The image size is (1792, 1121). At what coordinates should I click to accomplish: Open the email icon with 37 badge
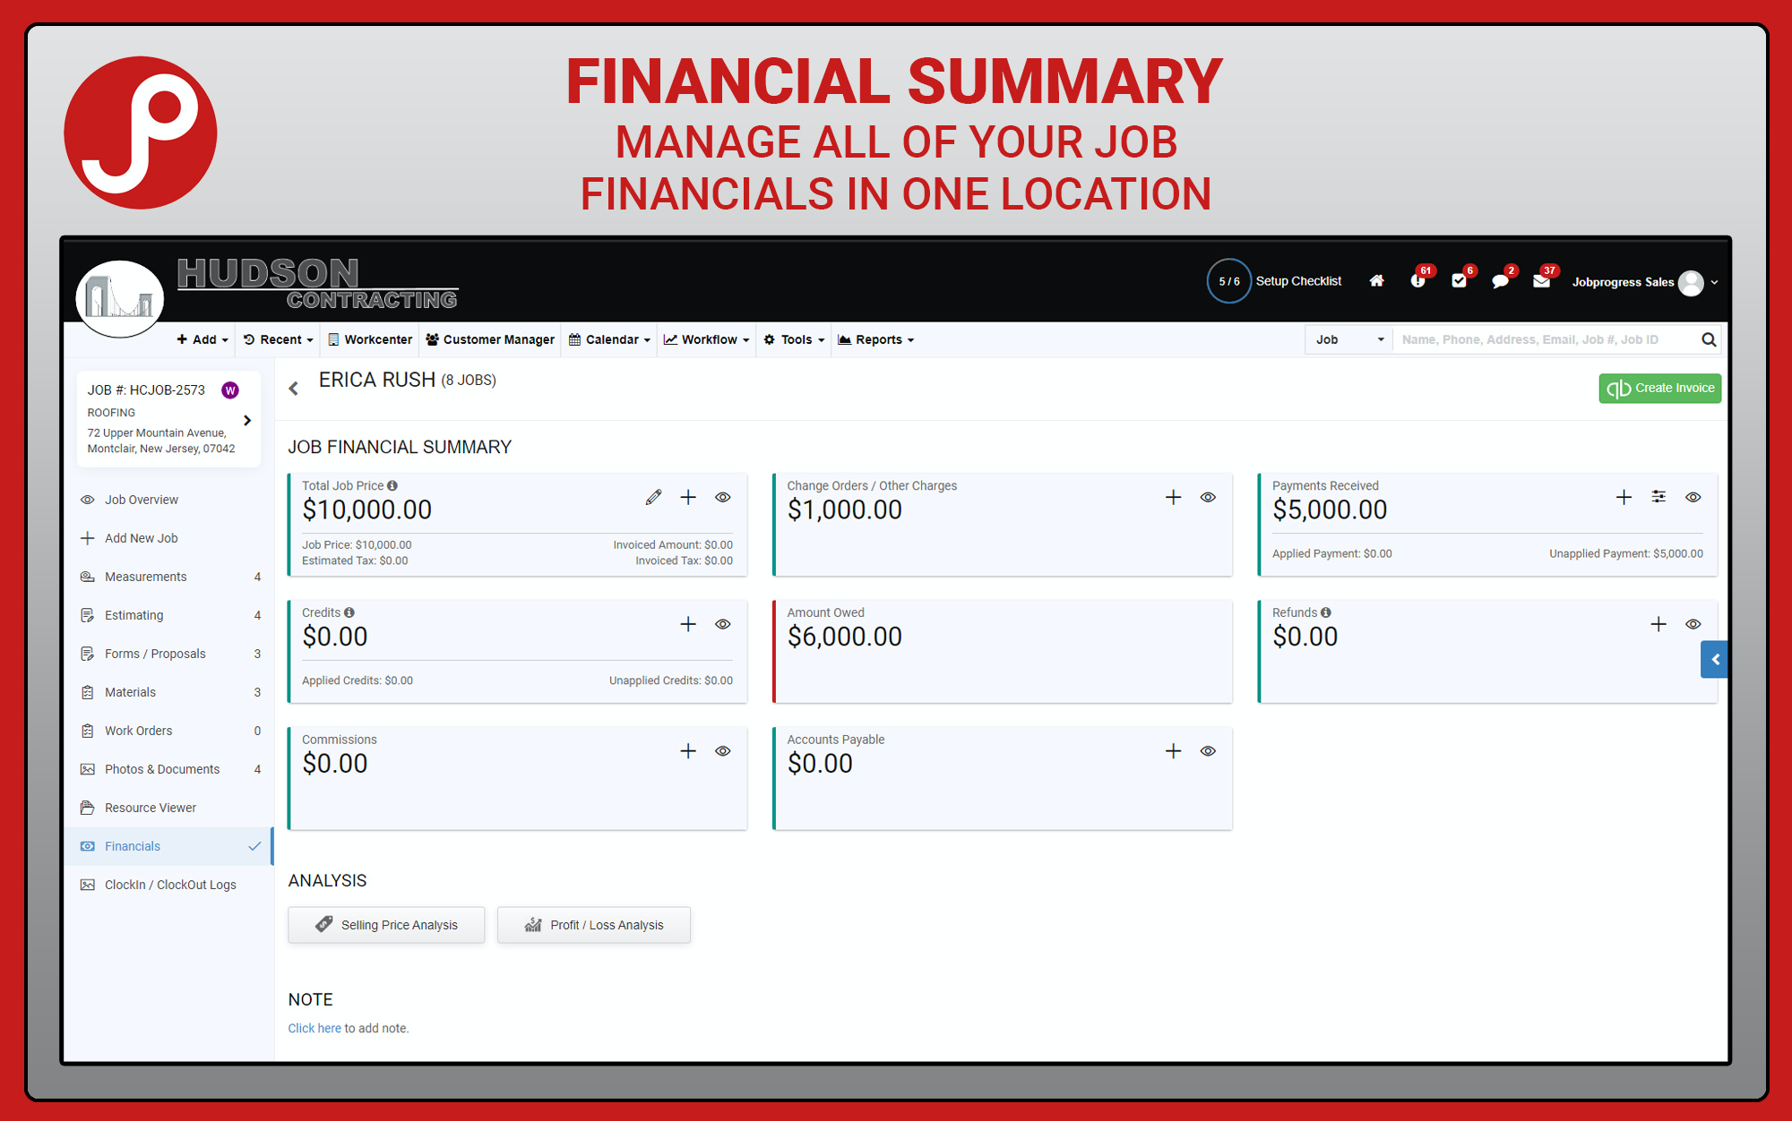pos(1541,281)
